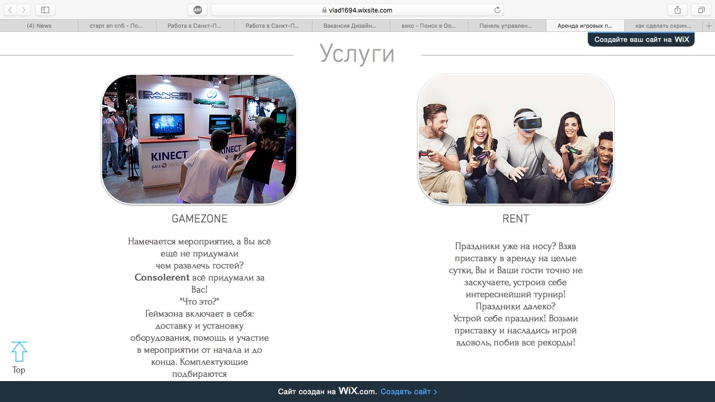Reload the page with the refresh icon

click(497, 10)
